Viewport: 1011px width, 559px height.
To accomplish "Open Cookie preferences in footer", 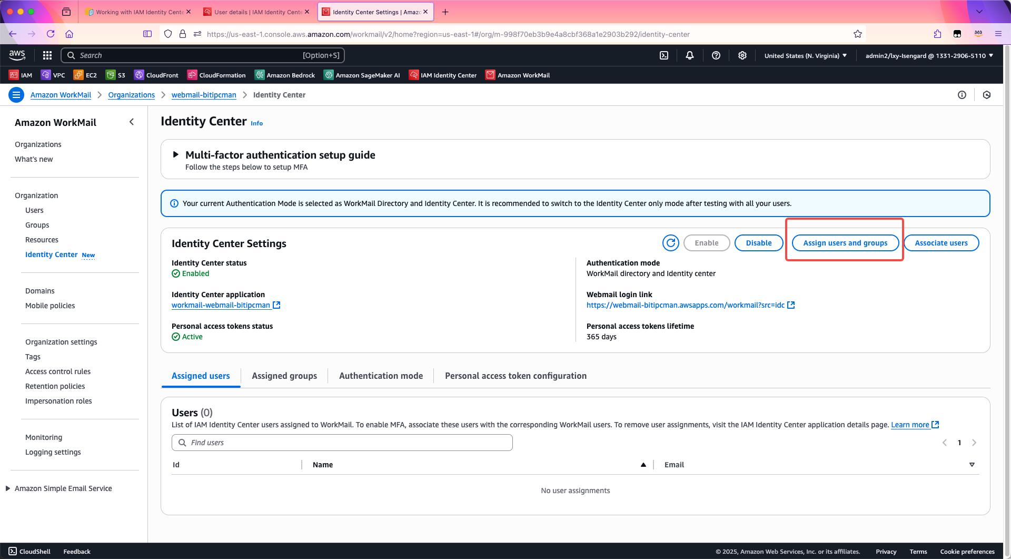I will pos(967,552).
